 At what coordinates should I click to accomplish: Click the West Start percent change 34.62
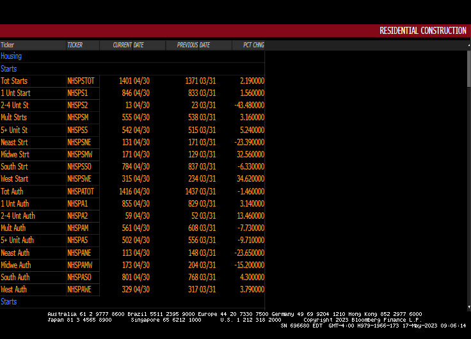tap(250, 179)
